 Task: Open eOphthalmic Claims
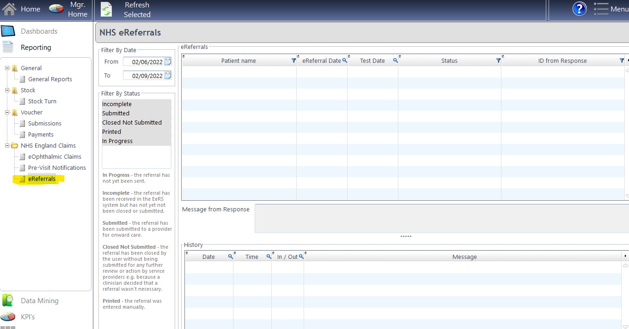pos(55,156)
